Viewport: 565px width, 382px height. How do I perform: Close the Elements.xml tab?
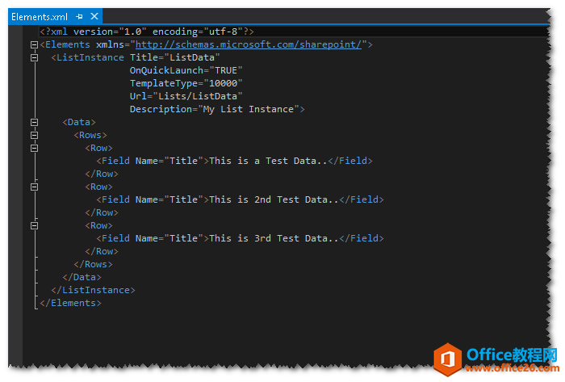click(x=94, y=16)
